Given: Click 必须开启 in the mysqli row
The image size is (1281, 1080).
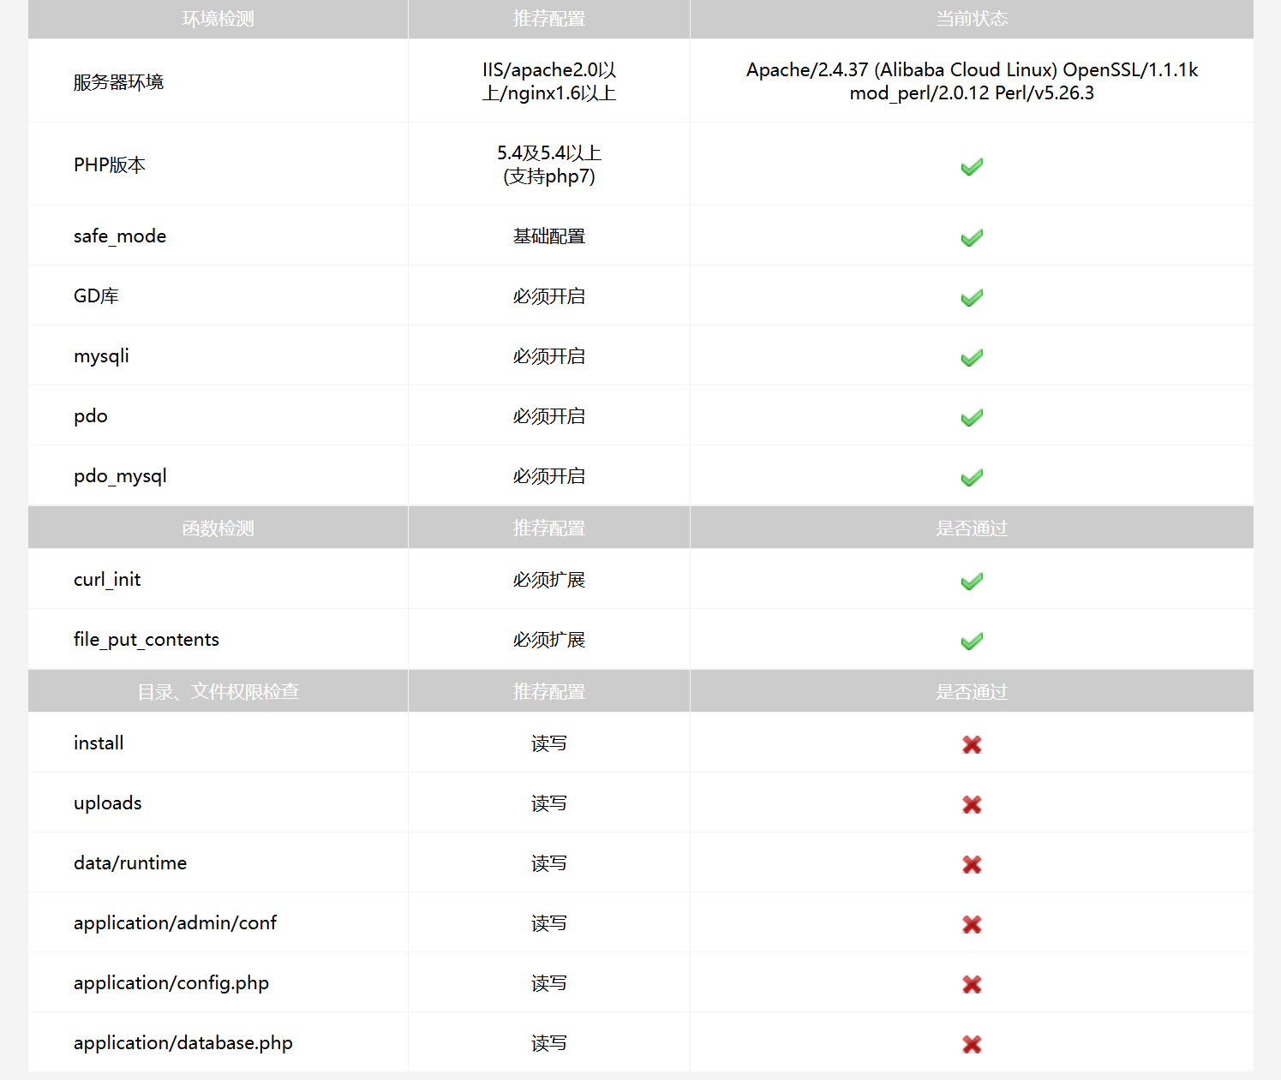Looking at the screenshot, I should 549,356.
